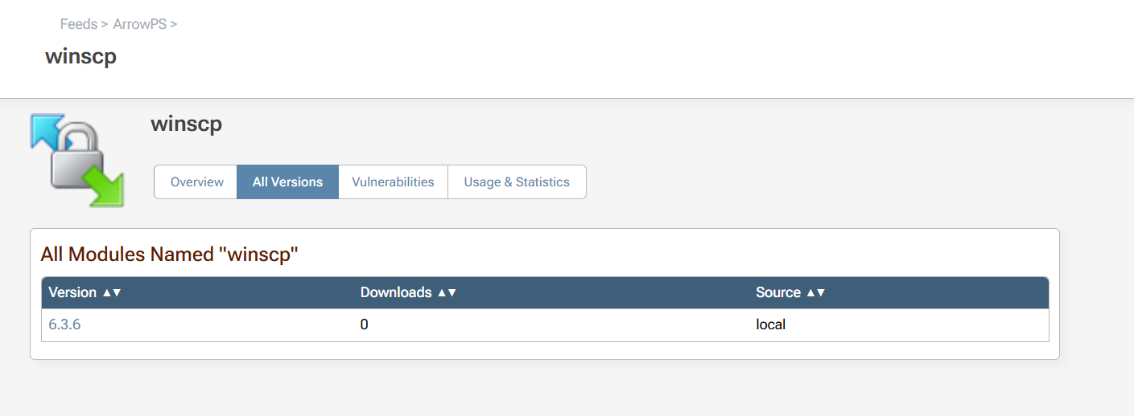Viewport: 1134px width, 416px height.
Task: Switch to the Vulnerabilities tab
Action: point(393,182)
